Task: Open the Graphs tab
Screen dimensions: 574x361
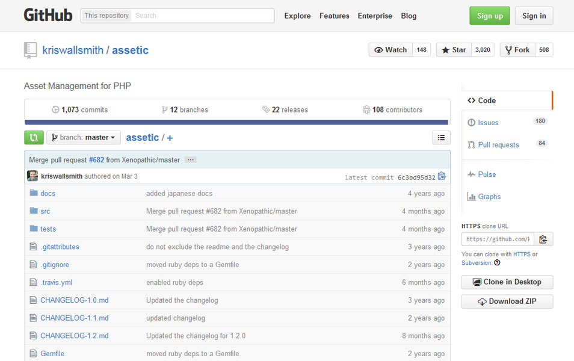Action: click(507, 197)
